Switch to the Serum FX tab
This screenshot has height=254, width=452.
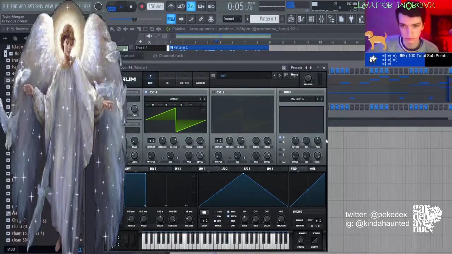click(x=167, y=79)
